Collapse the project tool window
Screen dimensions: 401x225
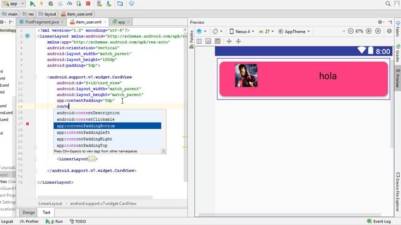pyautogui.click(x=11, y=22)
